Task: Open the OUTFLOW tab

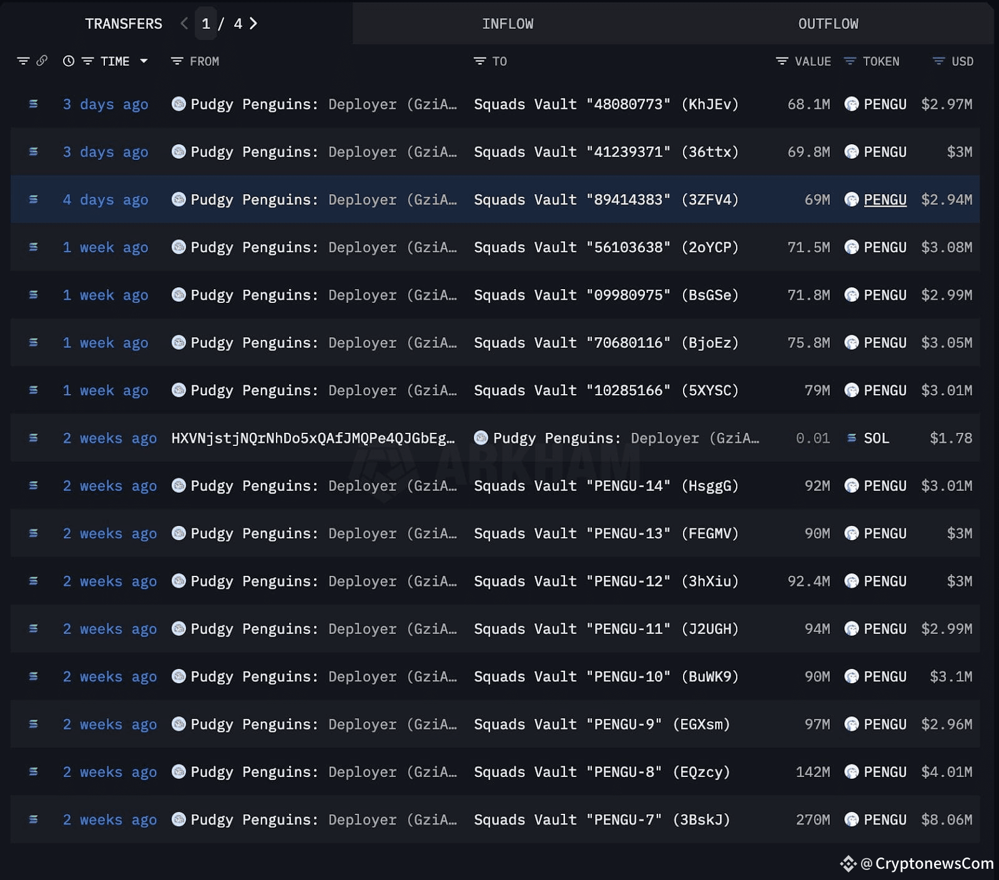Action: 828,24
